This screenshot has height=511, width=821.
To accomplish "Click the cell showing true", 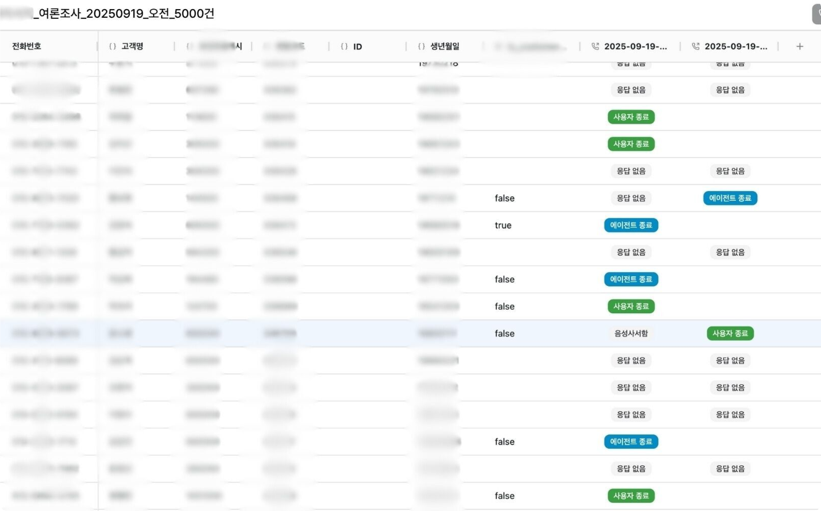I will 503,225.
